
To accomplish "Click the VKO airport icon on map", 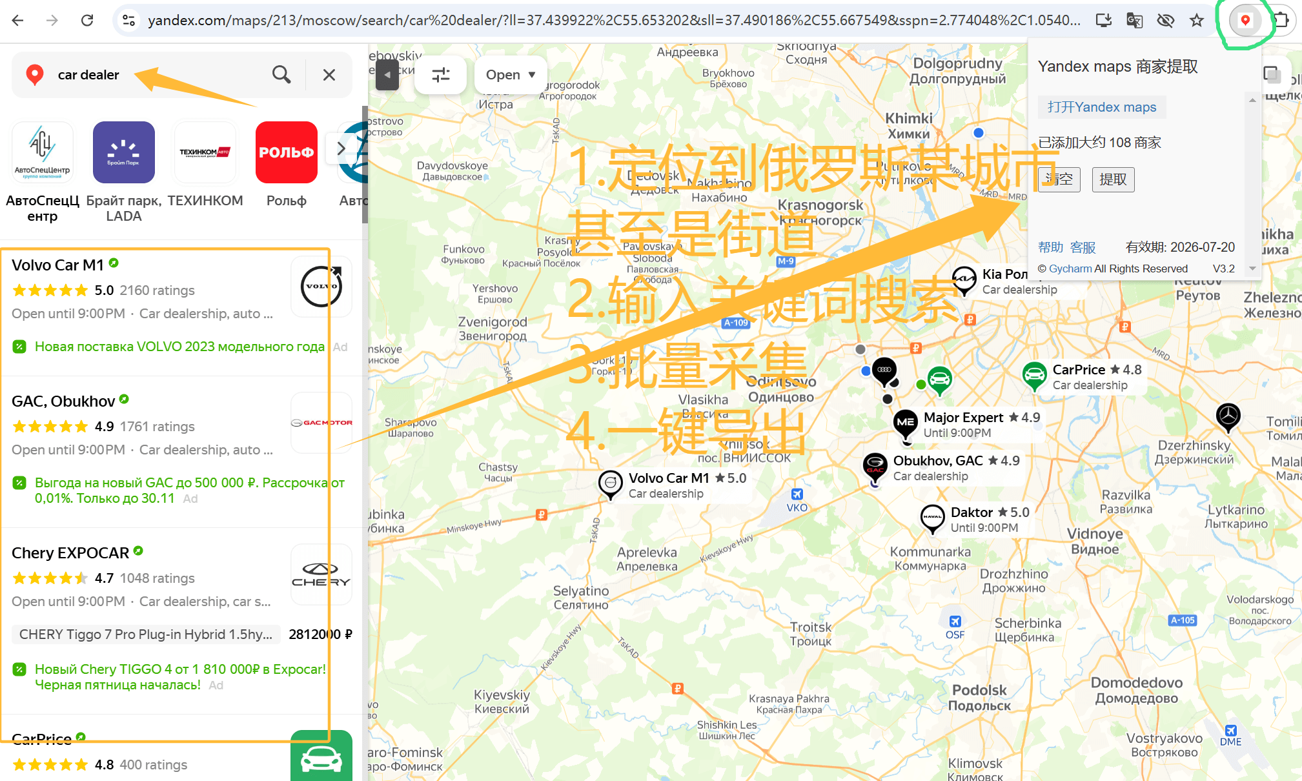I will click(x=797, y=495).
